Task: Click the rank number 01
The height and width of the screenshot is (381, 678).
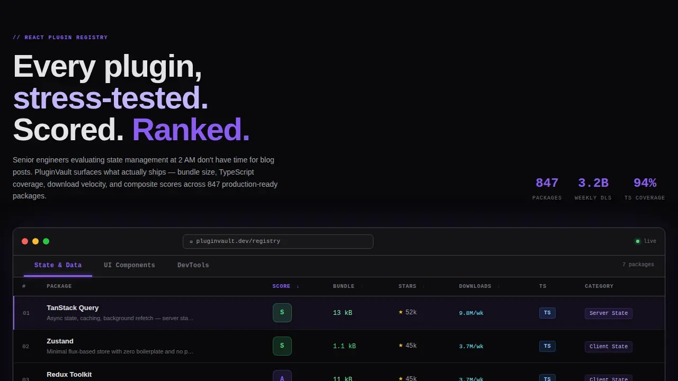Action: 26,313
